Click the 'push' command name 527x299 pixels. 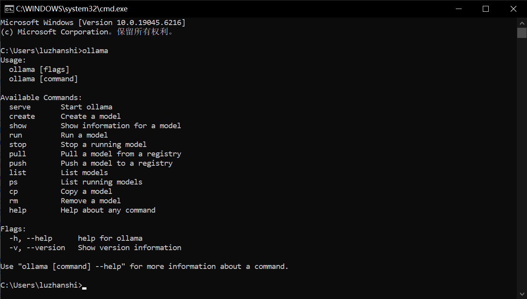tap(18, 163)
